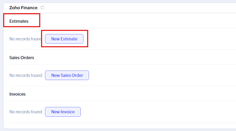
Task: Select the Estimates label at the top
Action: pos(19,21)
